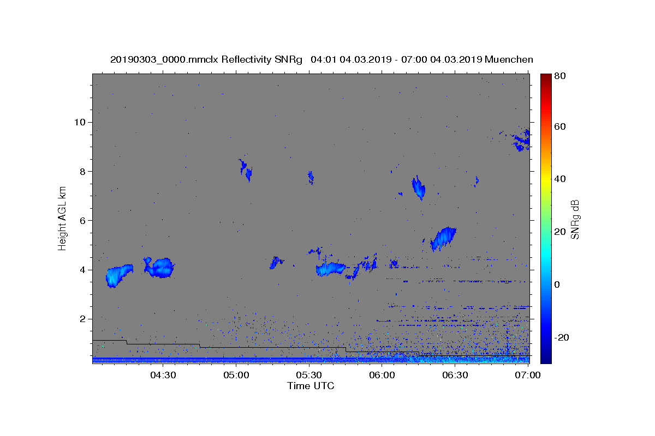Click the cloud echo near 5.3 km at 06:25
This screenshot has width=655, height=436.
point(443,238)
